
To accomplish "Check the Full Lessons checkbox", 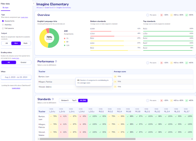I will [3, 28].
